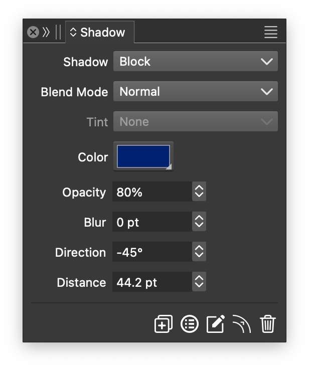Click the Opacity stepper arrows
Viewport: 309px width, 369px height.
click(x=199, y=192)
